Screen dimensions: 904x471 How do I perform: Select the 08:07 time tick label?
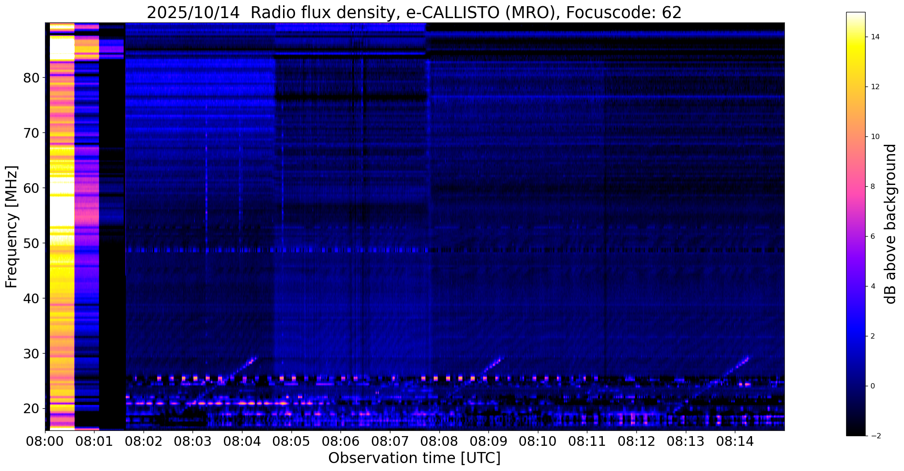tap(390, 441)
